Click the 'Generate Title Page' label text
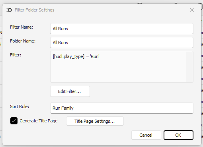 [39, 121]
